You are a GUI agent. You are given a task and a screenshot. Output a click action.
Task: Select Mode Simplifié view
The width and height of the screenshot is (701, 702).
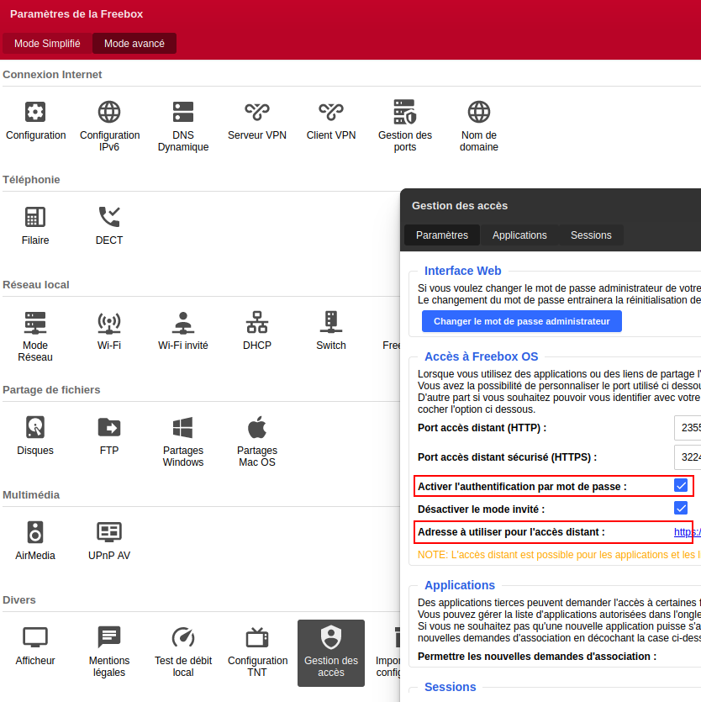click(48, 44)
